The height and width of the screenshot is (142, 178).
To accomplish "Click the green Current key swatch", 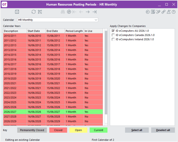I will (98, 130).
